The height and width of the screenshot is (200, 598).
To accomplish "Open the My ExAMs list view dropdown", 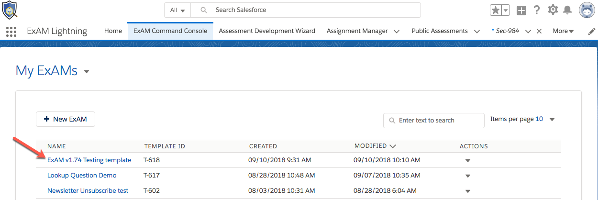I will (87, 72).
